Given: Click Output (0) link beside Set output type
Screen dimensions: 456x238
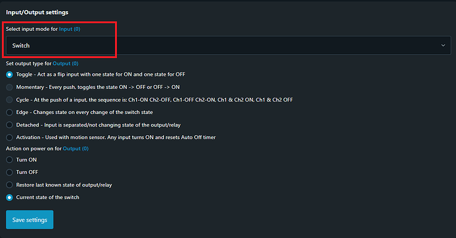Looking at the screenshot, I should [65, 63].
